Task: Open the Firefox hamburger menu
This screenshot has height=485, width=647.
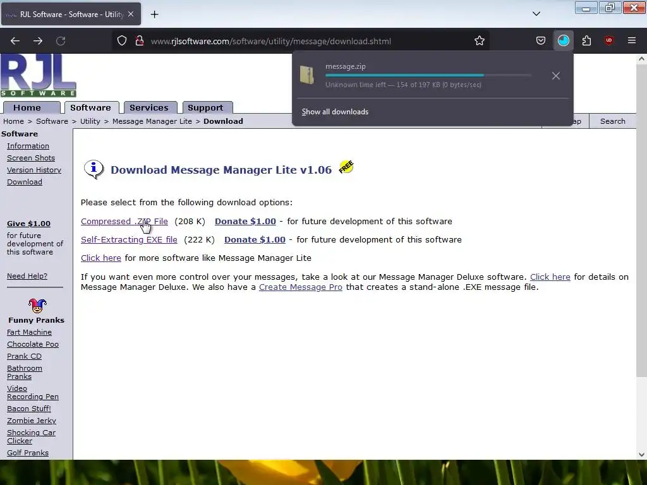Action: [632, 41]
